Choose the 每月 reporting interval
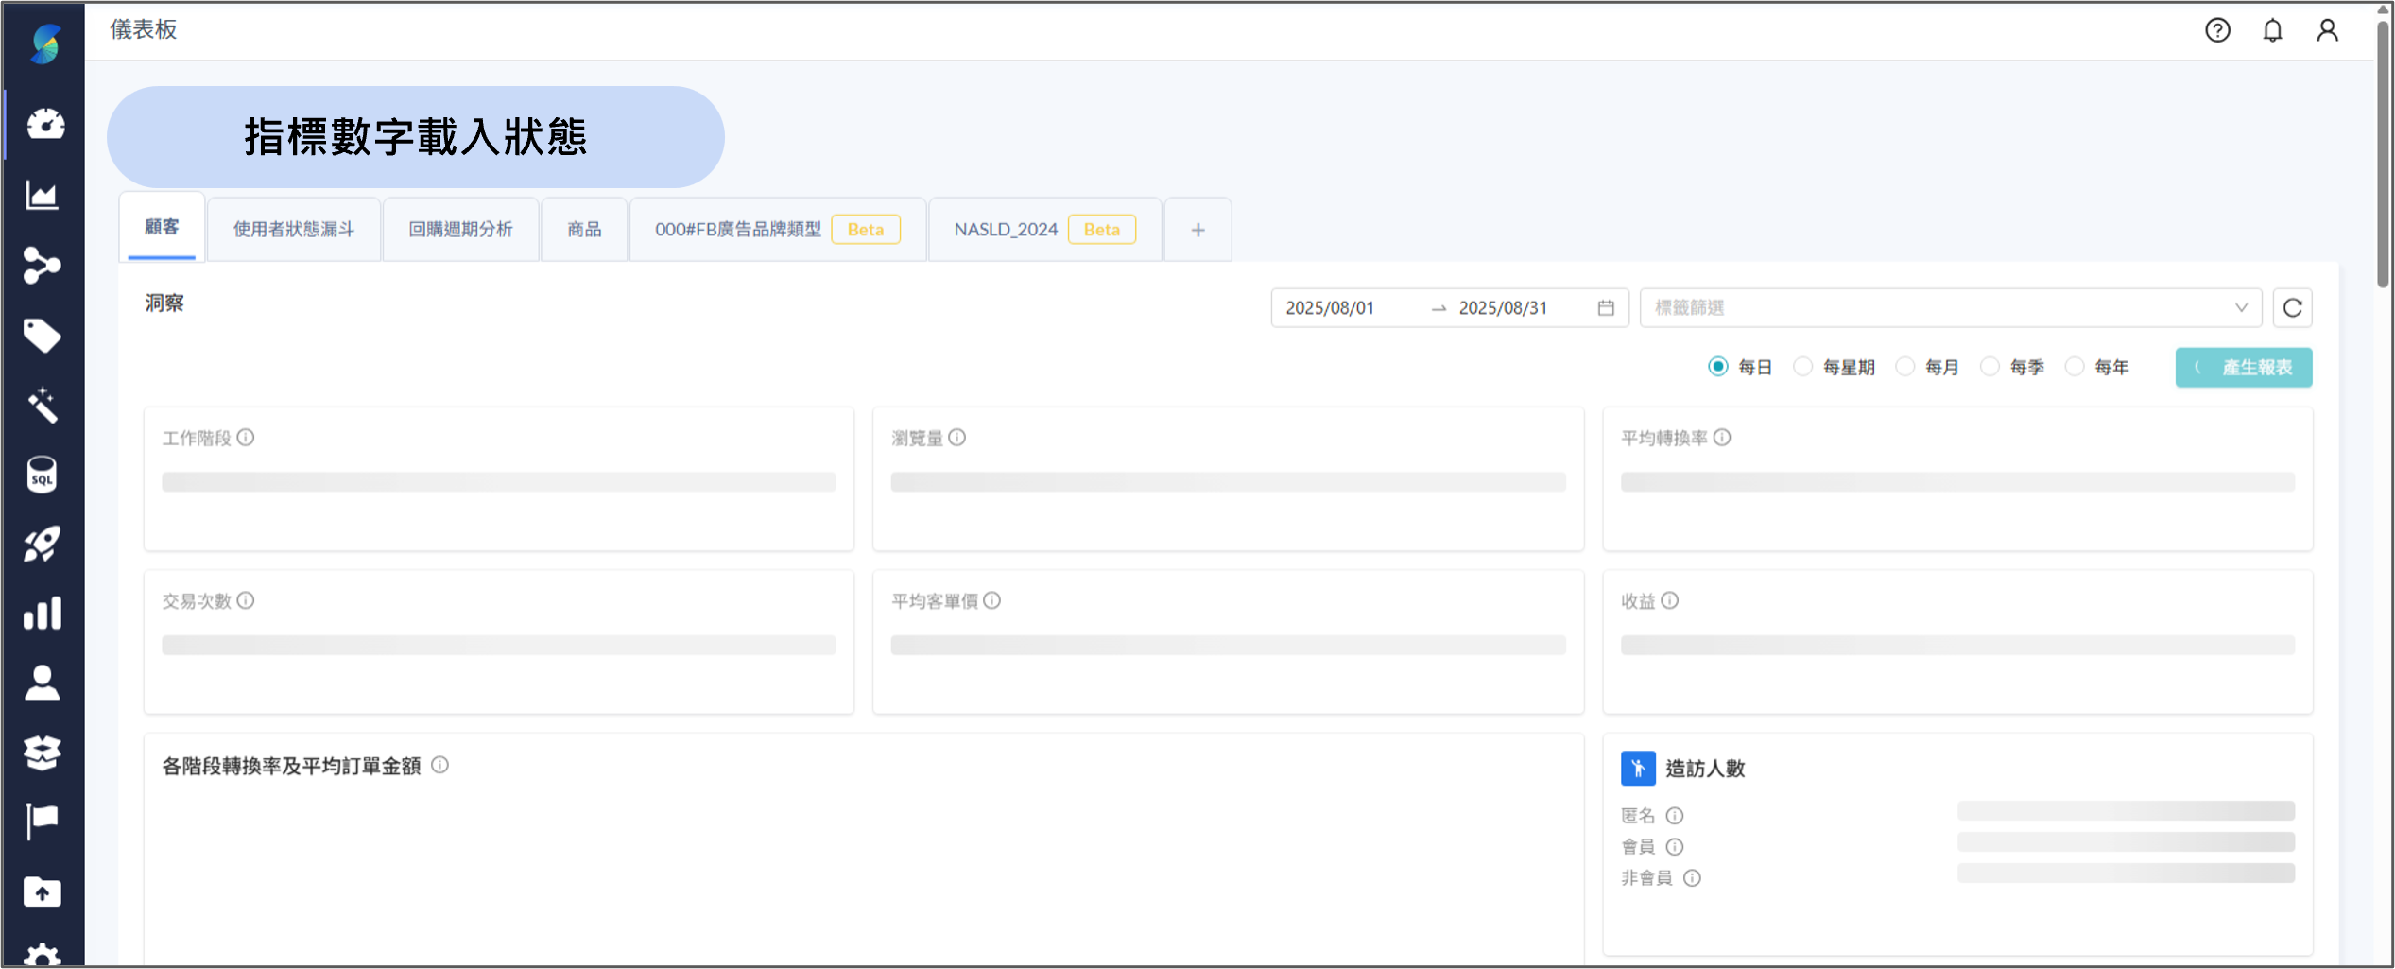Image resolution: width=2395 pixels, height=969 pixels. click(x=1905, y=367)
